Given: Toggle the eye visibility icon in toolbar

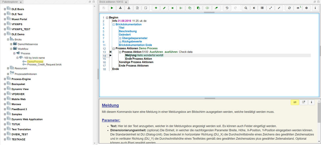Looking at the screenshot, I should click(298, 8).
